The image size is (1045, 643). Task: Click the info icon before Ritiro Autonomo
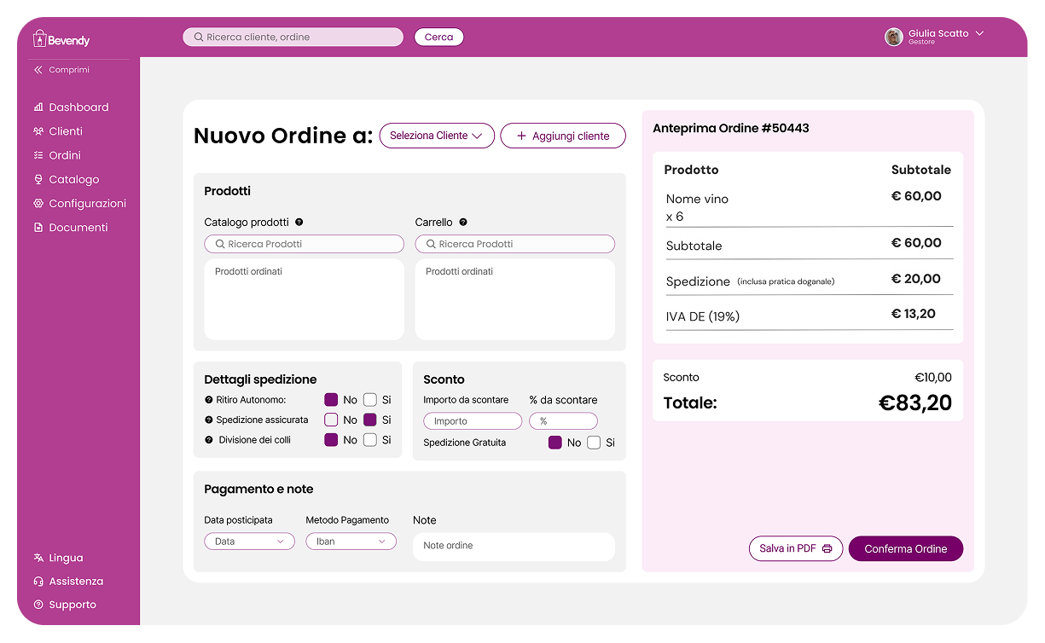pos(209,400)
